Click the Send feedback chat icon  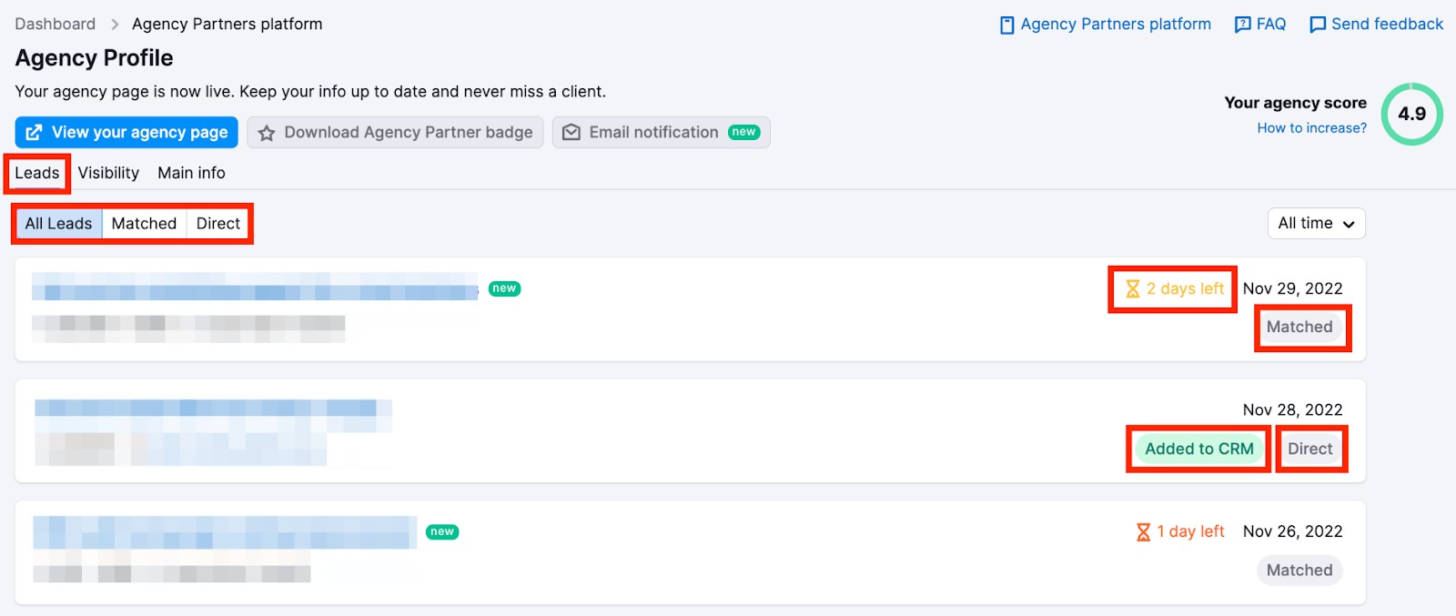click(1317, 25)
